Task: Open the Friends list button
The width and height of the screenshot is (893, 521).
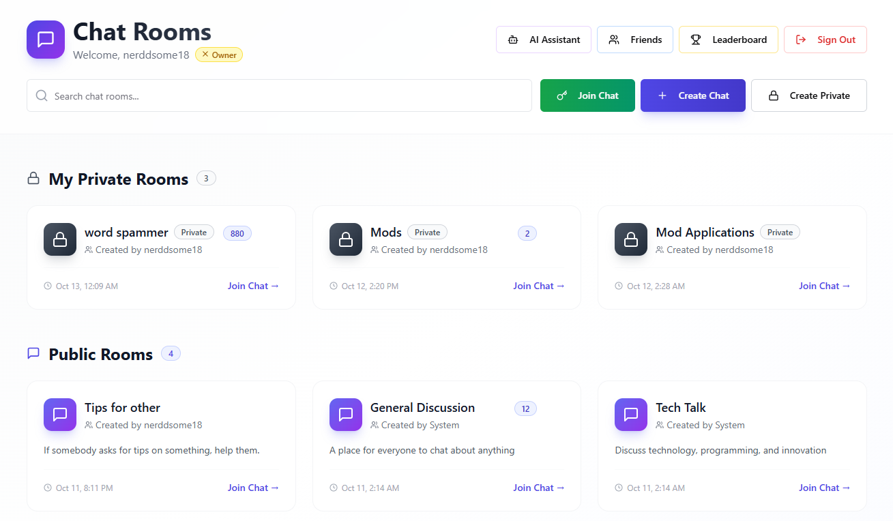Action: coord(635,40)
